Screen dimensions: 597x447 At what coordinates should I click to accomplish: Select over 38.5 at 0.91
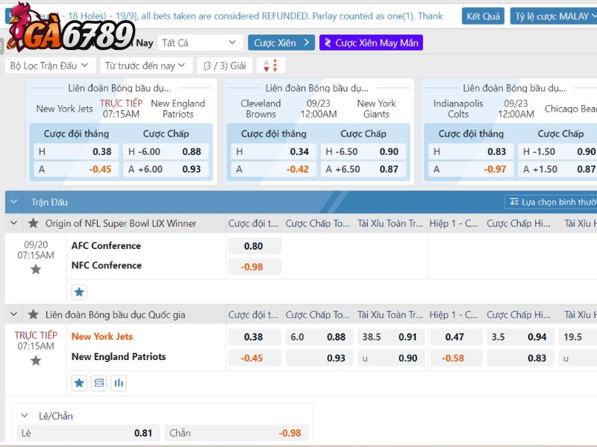[x=391, y=337]
